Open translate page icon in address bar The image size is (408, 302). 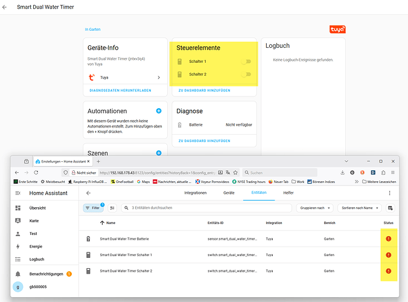[228, 172]
